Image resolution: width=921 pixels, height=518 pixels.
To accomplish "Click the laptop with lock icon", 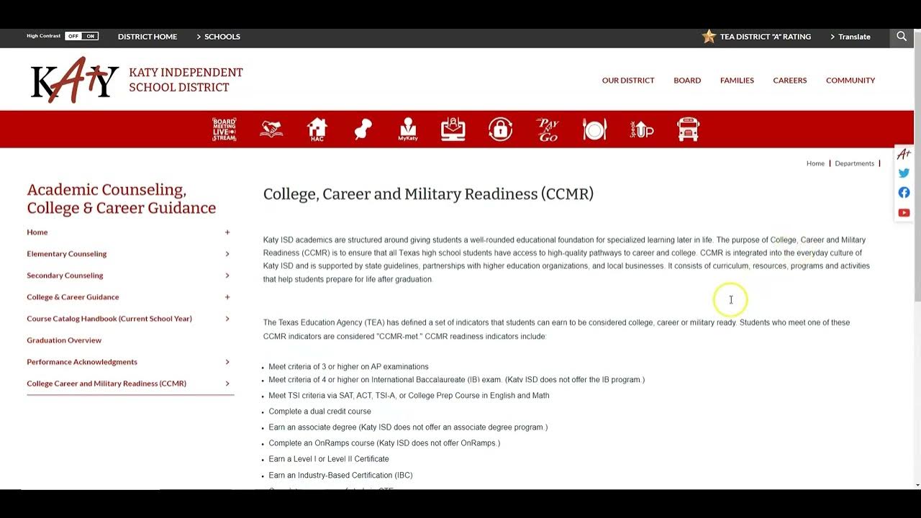I will tap(453, 129).
